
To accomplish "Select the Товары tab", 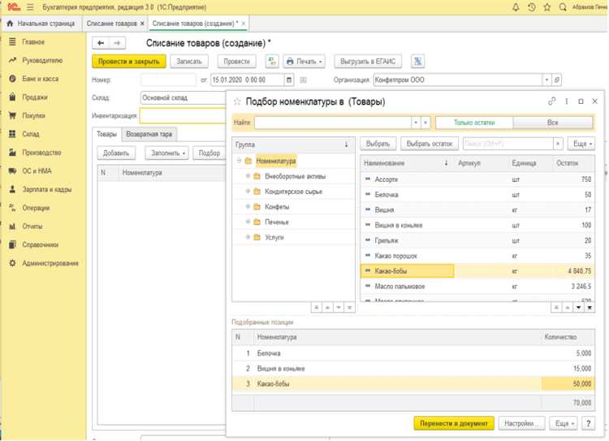I will pyautogui.click(x=107, y=134).
